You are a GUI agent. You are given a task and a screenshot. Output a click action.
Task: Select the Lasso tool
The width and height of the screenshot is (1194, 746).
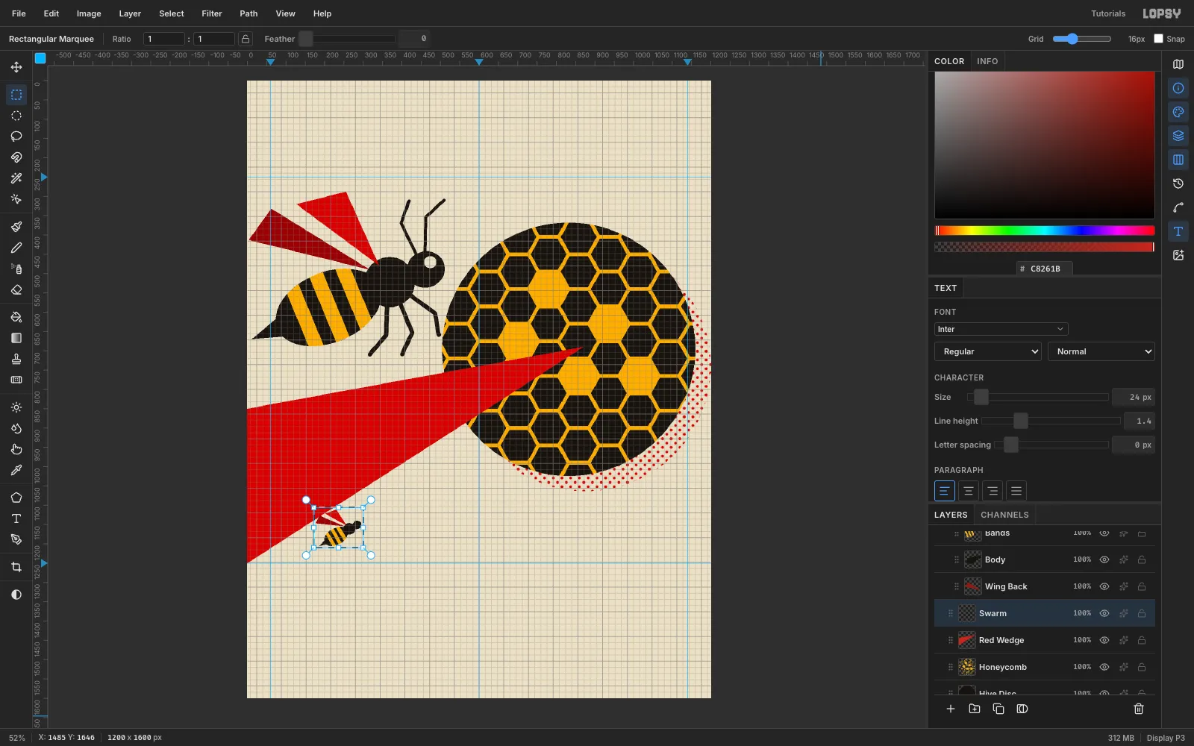point(16,137)
